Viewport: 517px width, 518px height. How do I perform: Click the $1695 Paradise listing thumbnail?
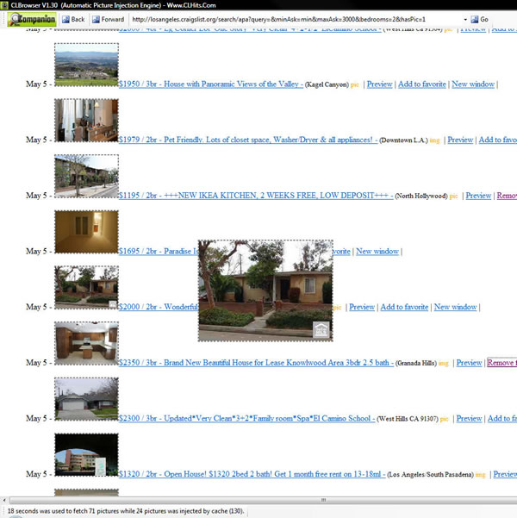pos(86,231)
